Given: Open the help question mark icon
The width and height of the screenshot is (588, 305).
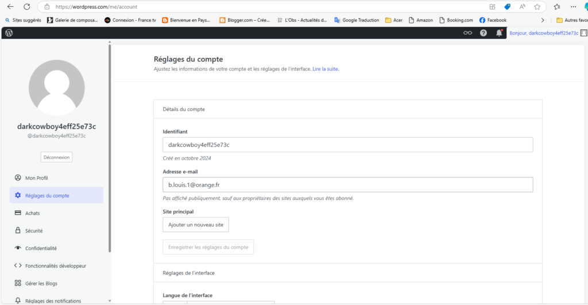Looking at the screenshot, I should [483, 33].
